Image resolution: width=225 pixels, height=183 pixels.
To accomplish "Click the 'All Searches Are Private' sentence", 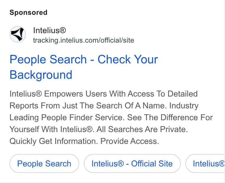I will pyautogui.click(x=142, y=129).
